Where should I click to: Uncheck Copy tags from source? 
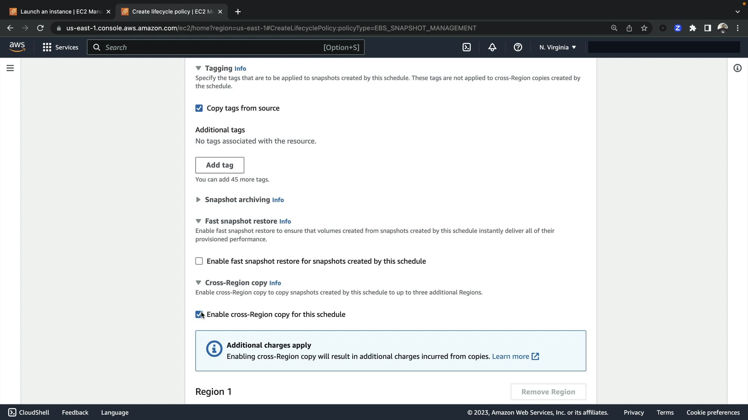coord(199,108)
